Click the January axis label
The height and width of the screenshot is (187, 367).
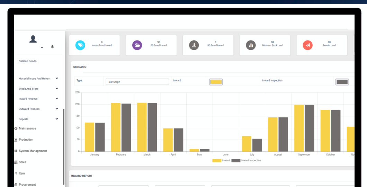coord(95,155)
